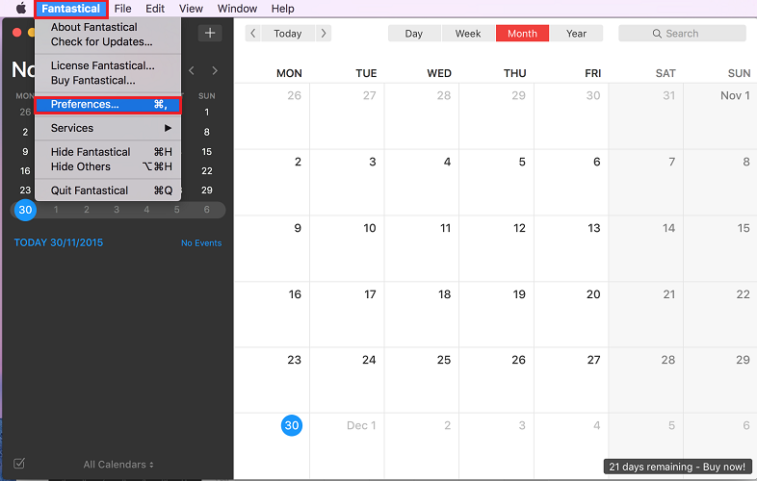Click the 21 days remaining Buy now banner
Screen dimensions: 757x481
[x=677, y=467]
